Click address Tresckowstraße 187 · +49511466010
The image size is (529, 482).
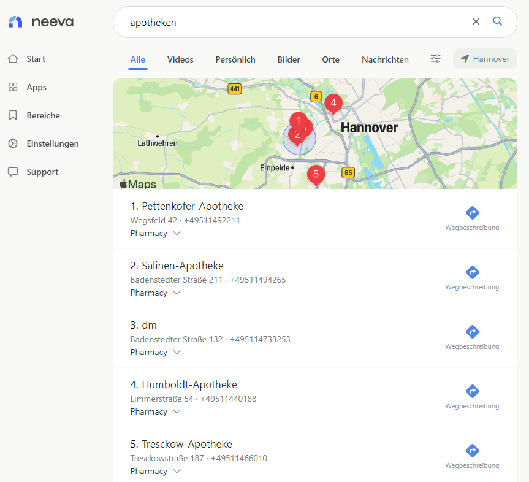point(199,458)
